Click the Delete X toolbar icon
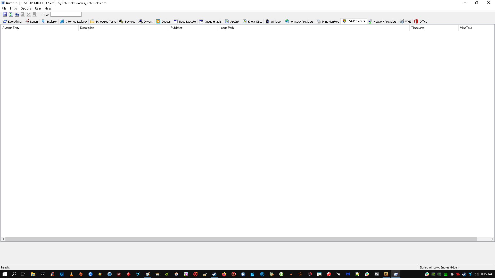This screenshot has width=495, height=278. [x=29, y=14]
